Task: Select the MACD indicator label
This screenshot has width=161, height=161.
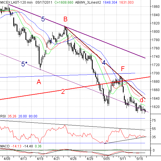Action: click(x=5, y=146)
